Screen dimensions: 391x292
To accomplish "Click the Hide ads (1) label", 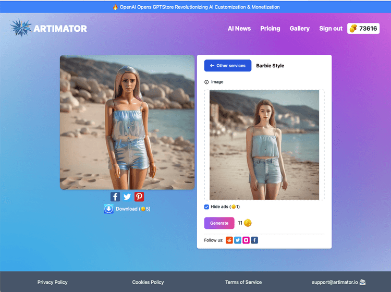I will (x=225, y=206).
